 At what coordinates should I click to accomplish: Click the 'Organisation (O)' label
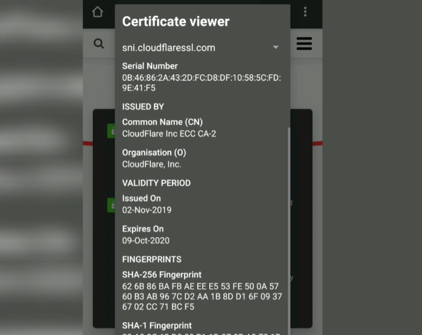[x=154, y=153]
